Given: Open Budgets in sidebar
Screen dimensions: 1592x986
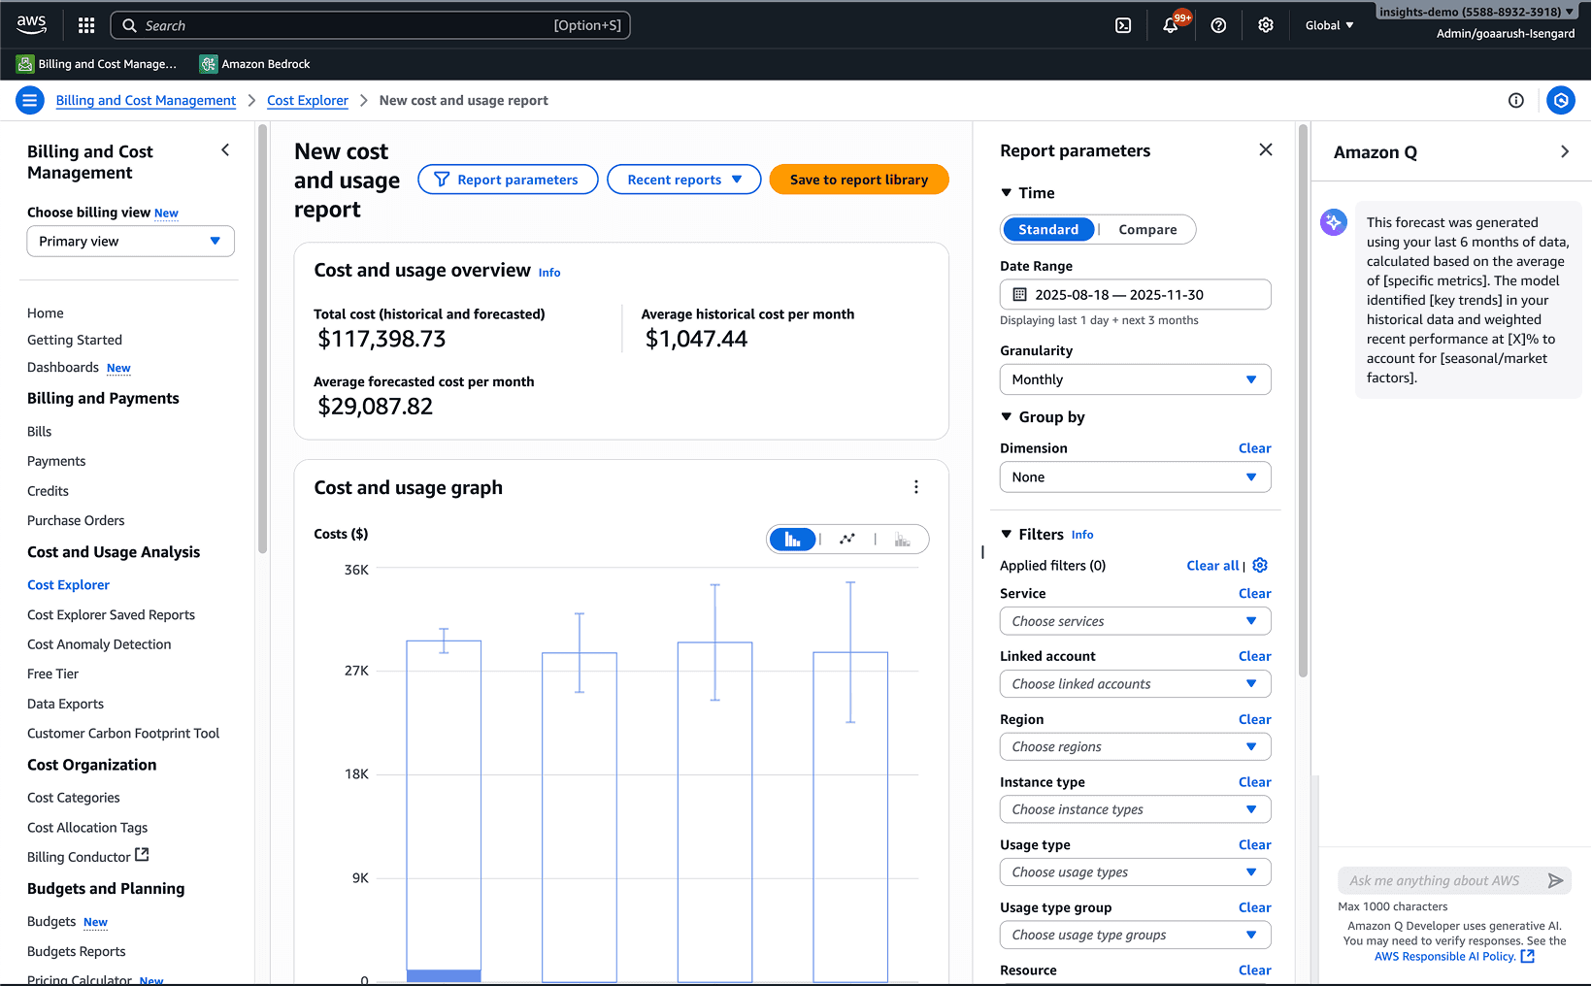Looking at the screenshot, I should point(51,922).
